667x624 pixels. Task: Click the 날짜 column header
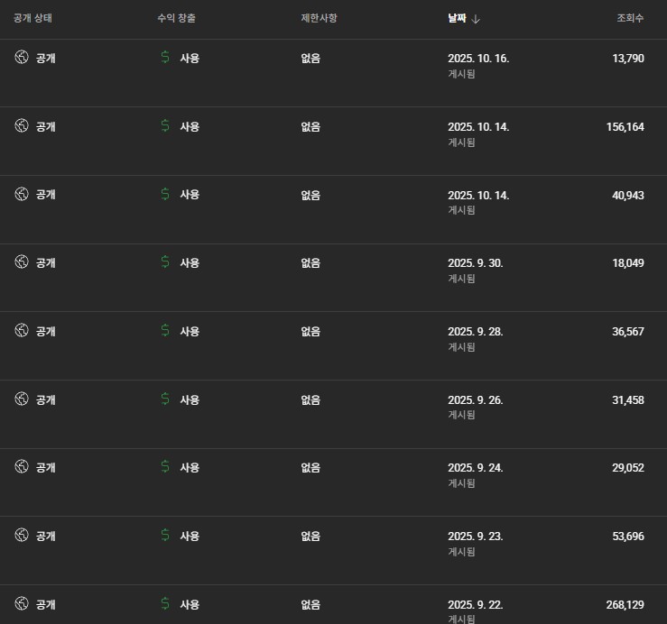(457, 18)
